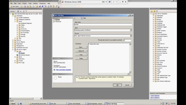Click Microsoft SQL Server Management taskbar button
The image size is (186, 105).
click(x=38, y=104)
